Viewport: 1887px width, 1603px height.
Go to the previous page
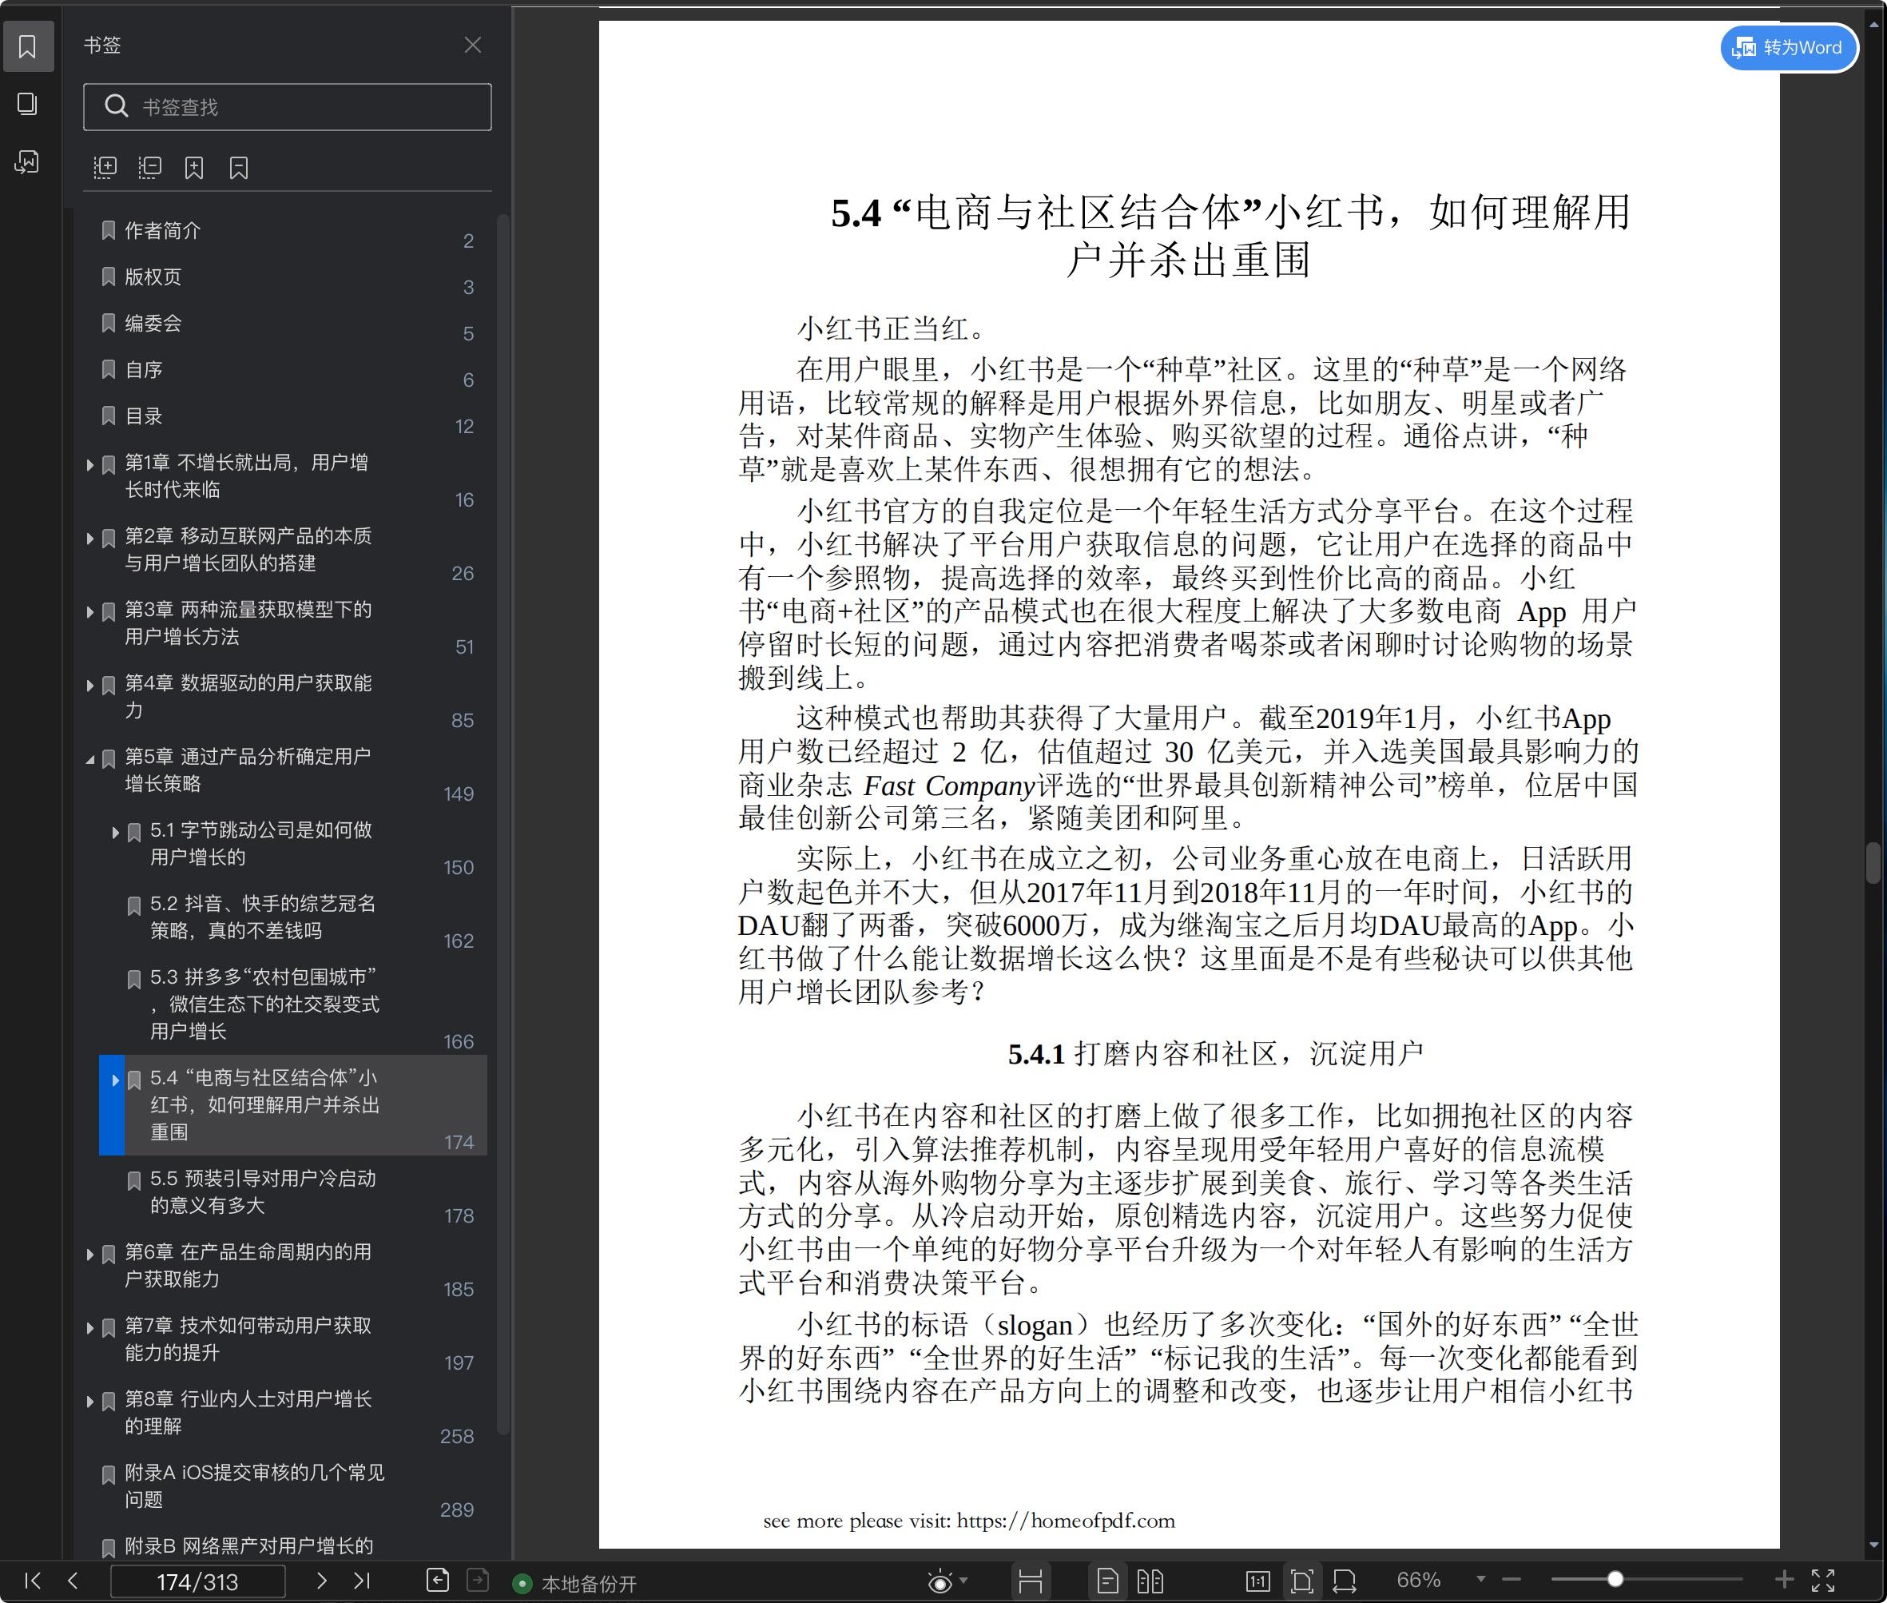73,1581
